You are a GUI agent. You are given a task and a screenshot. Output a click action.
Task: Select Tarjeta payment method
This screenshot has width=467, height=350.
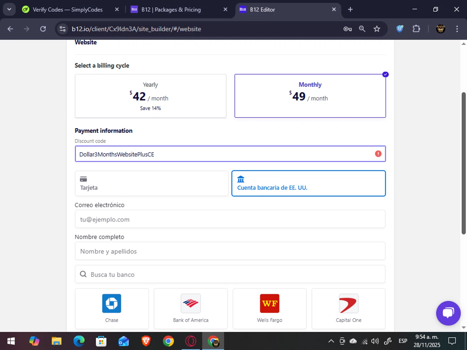(152, 183)
